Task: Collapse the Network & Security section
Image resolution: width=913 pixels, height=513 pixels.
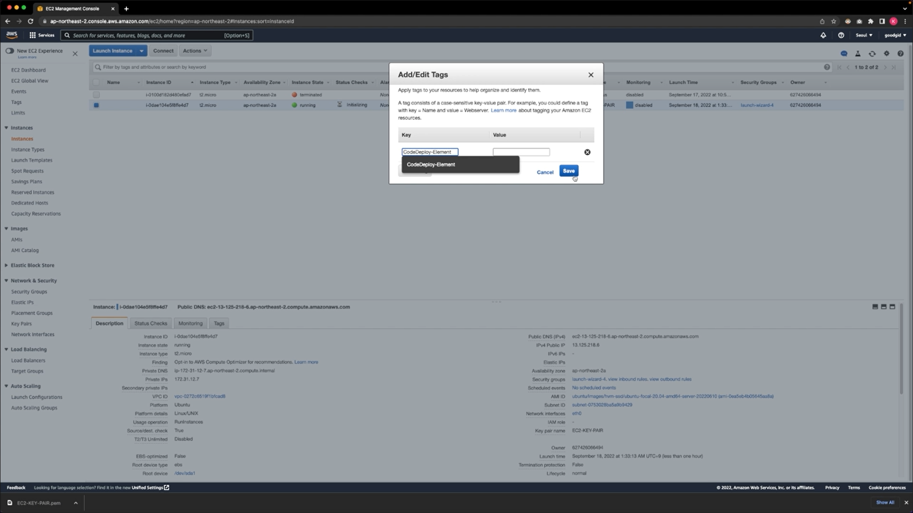Action: tap(6, 281)
